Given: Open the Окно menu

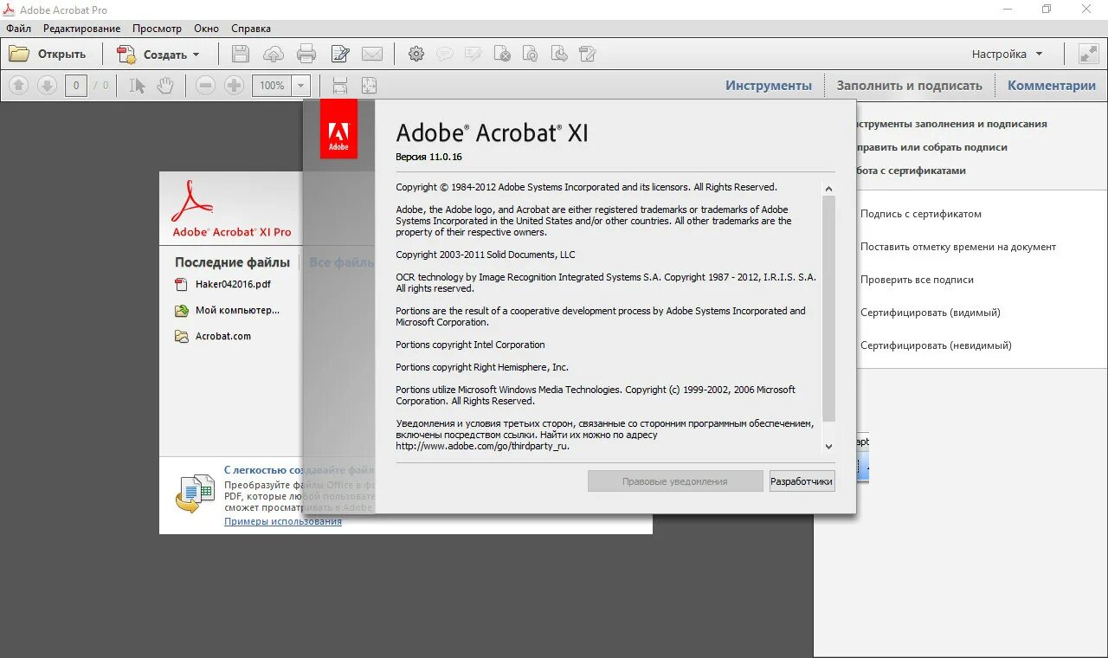Looking at the screenshot, I should [206, 29].
